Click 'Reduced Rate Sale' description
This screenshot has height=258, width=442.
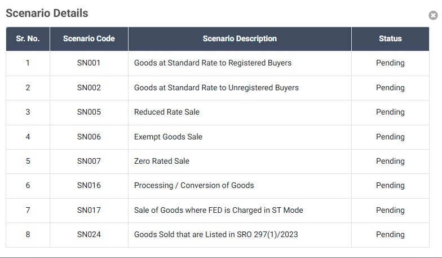[166, 112]
